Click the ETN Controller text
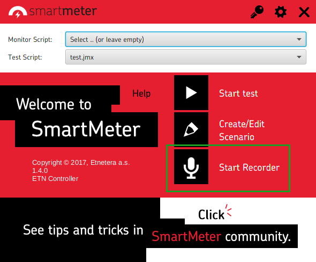316x262 pixels. point(55,179)
